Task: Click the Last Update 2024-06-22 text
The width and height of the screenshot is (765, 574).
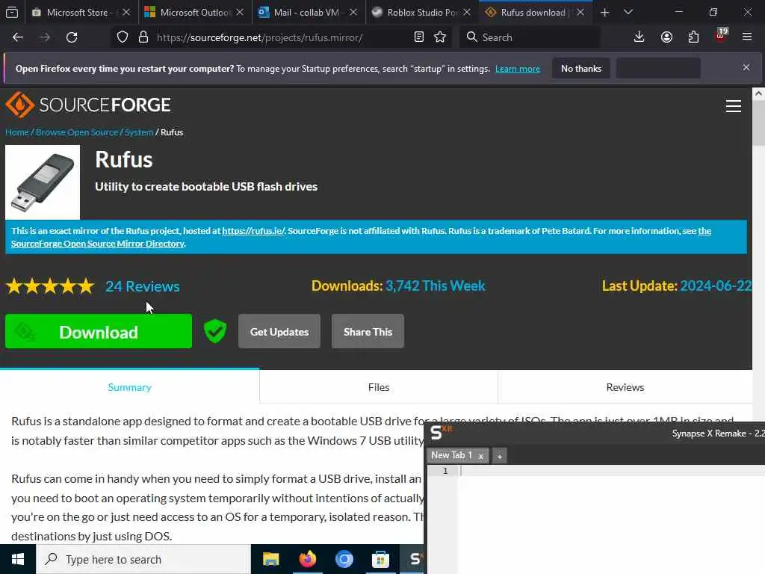Action: (x=677, y=286)
